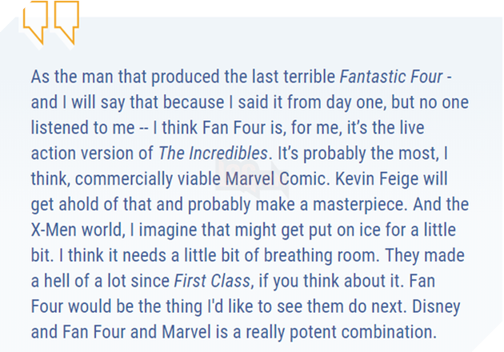The image size is (504, 352).
Task: Click the left orange quotation mark icon
Action: click(x=37, y=23)
